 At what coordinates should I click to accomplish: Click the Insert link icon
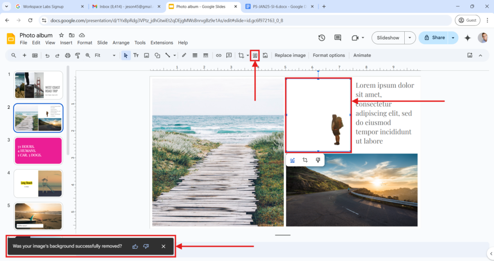(219, 55)
